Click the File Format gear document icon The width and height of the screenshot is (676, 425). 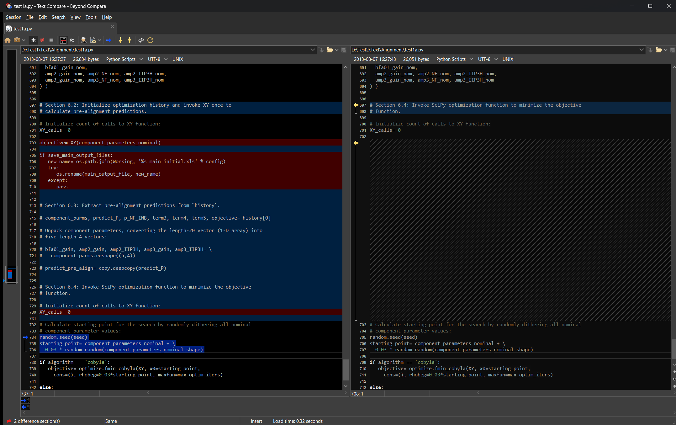tap(93, 40)
